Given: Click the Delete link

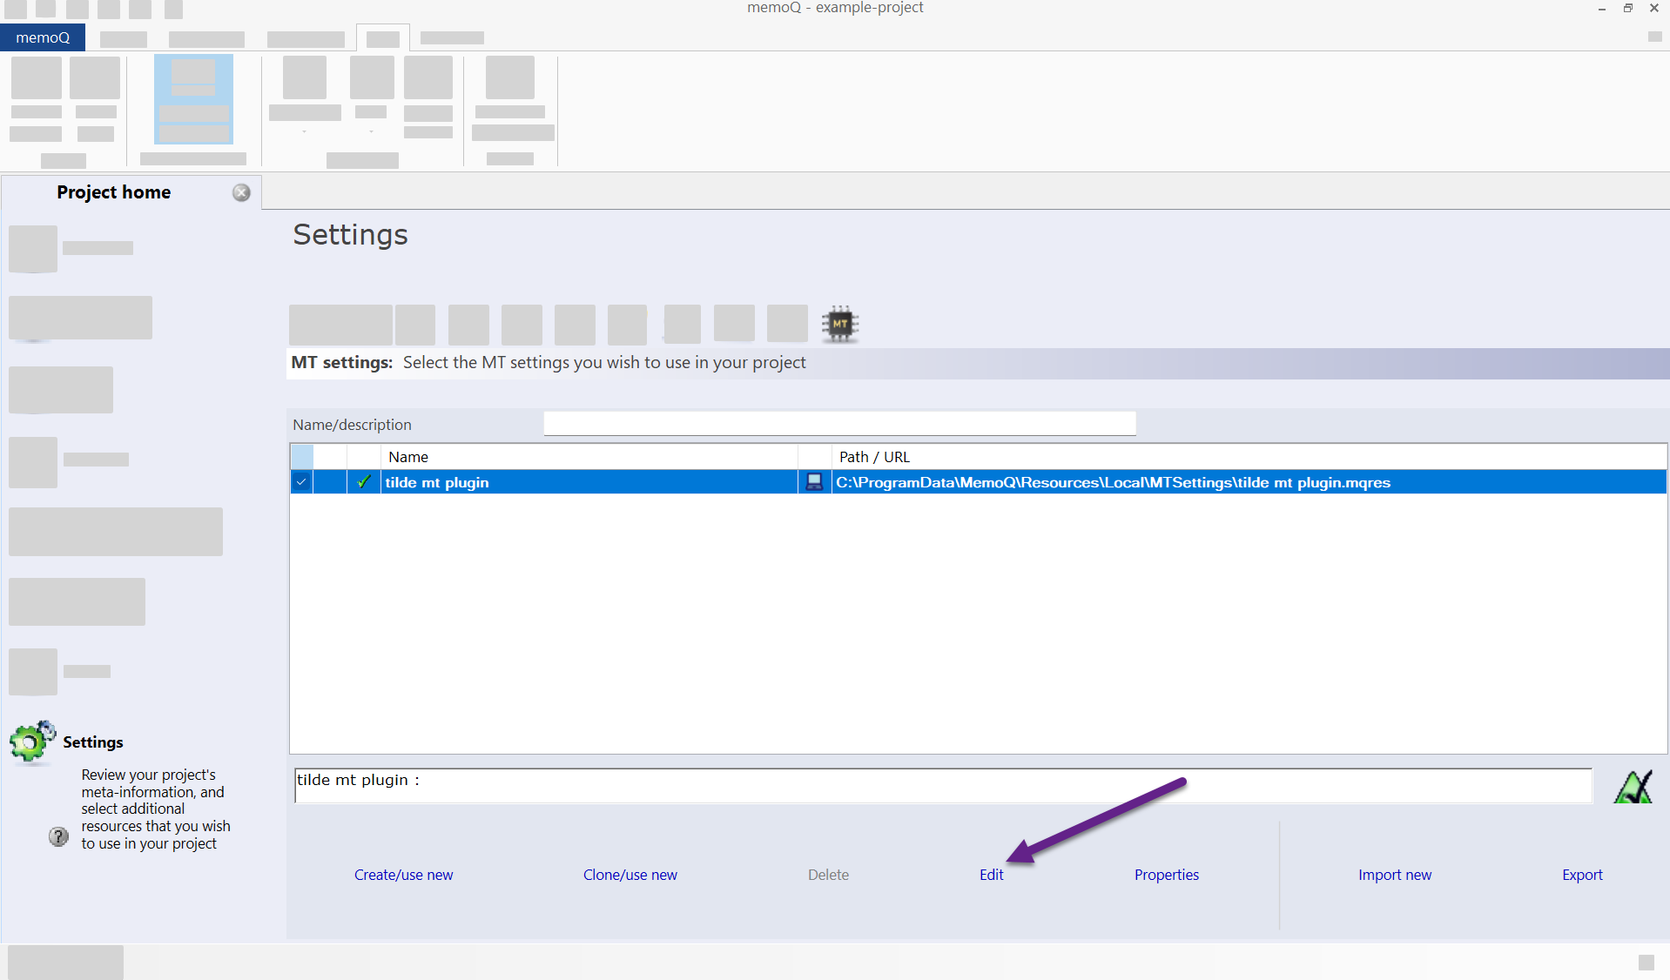Looking at the screenshot, I should 828,875.
